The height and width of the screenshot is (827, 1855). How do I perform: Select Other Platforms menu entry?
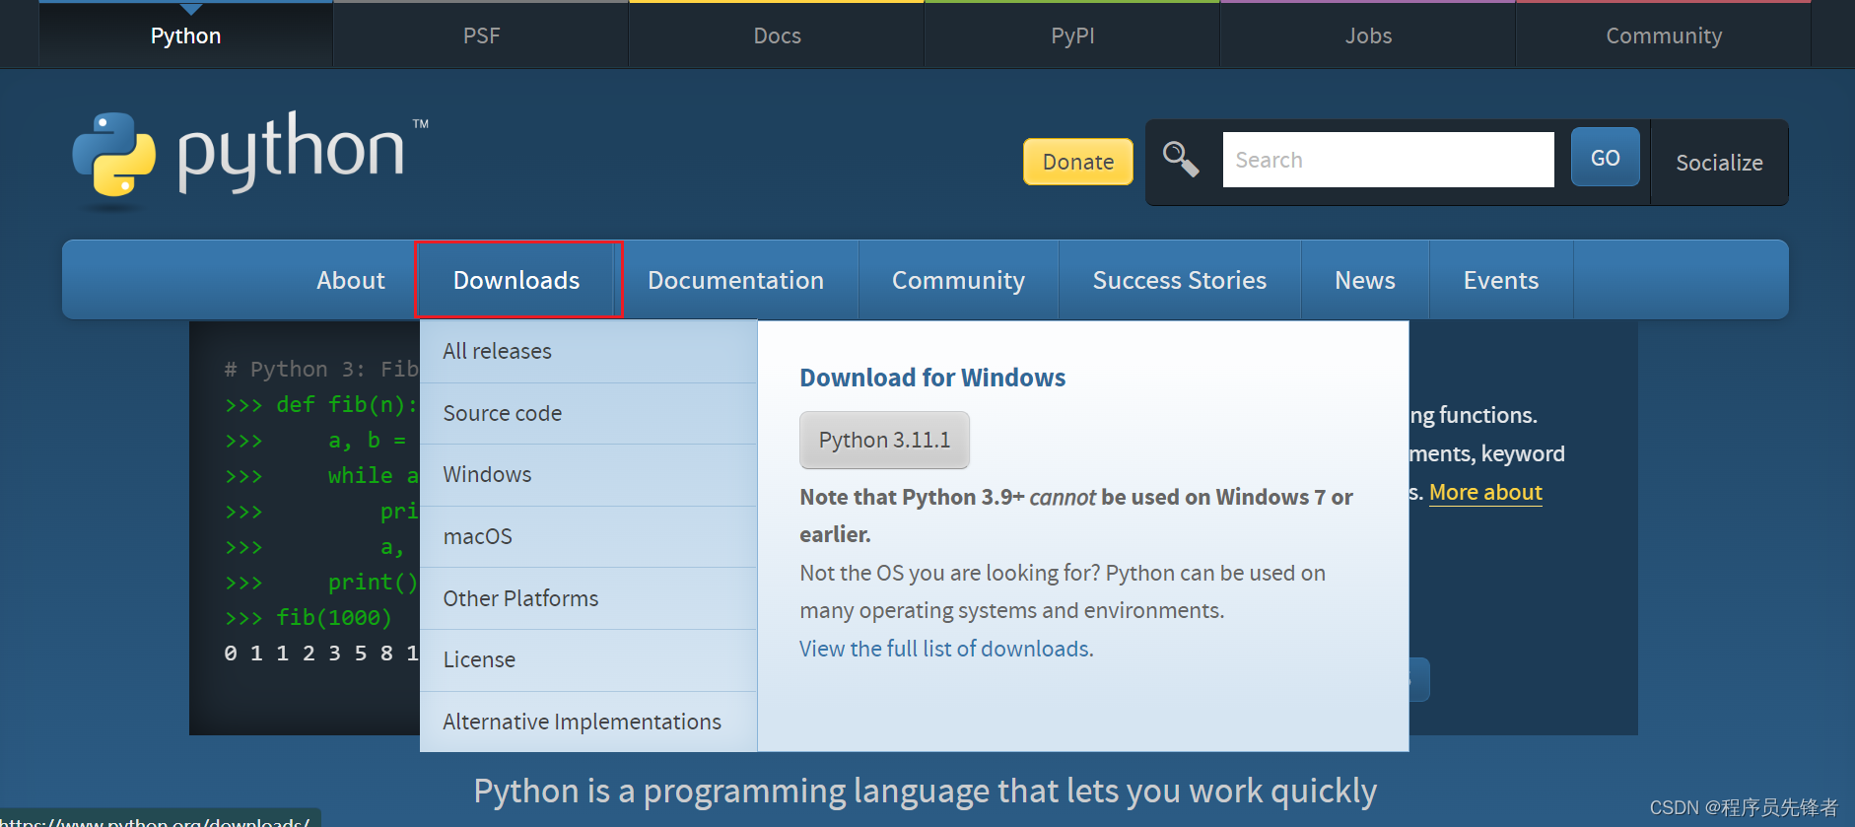pyautogui.click(x=588, y=598)
